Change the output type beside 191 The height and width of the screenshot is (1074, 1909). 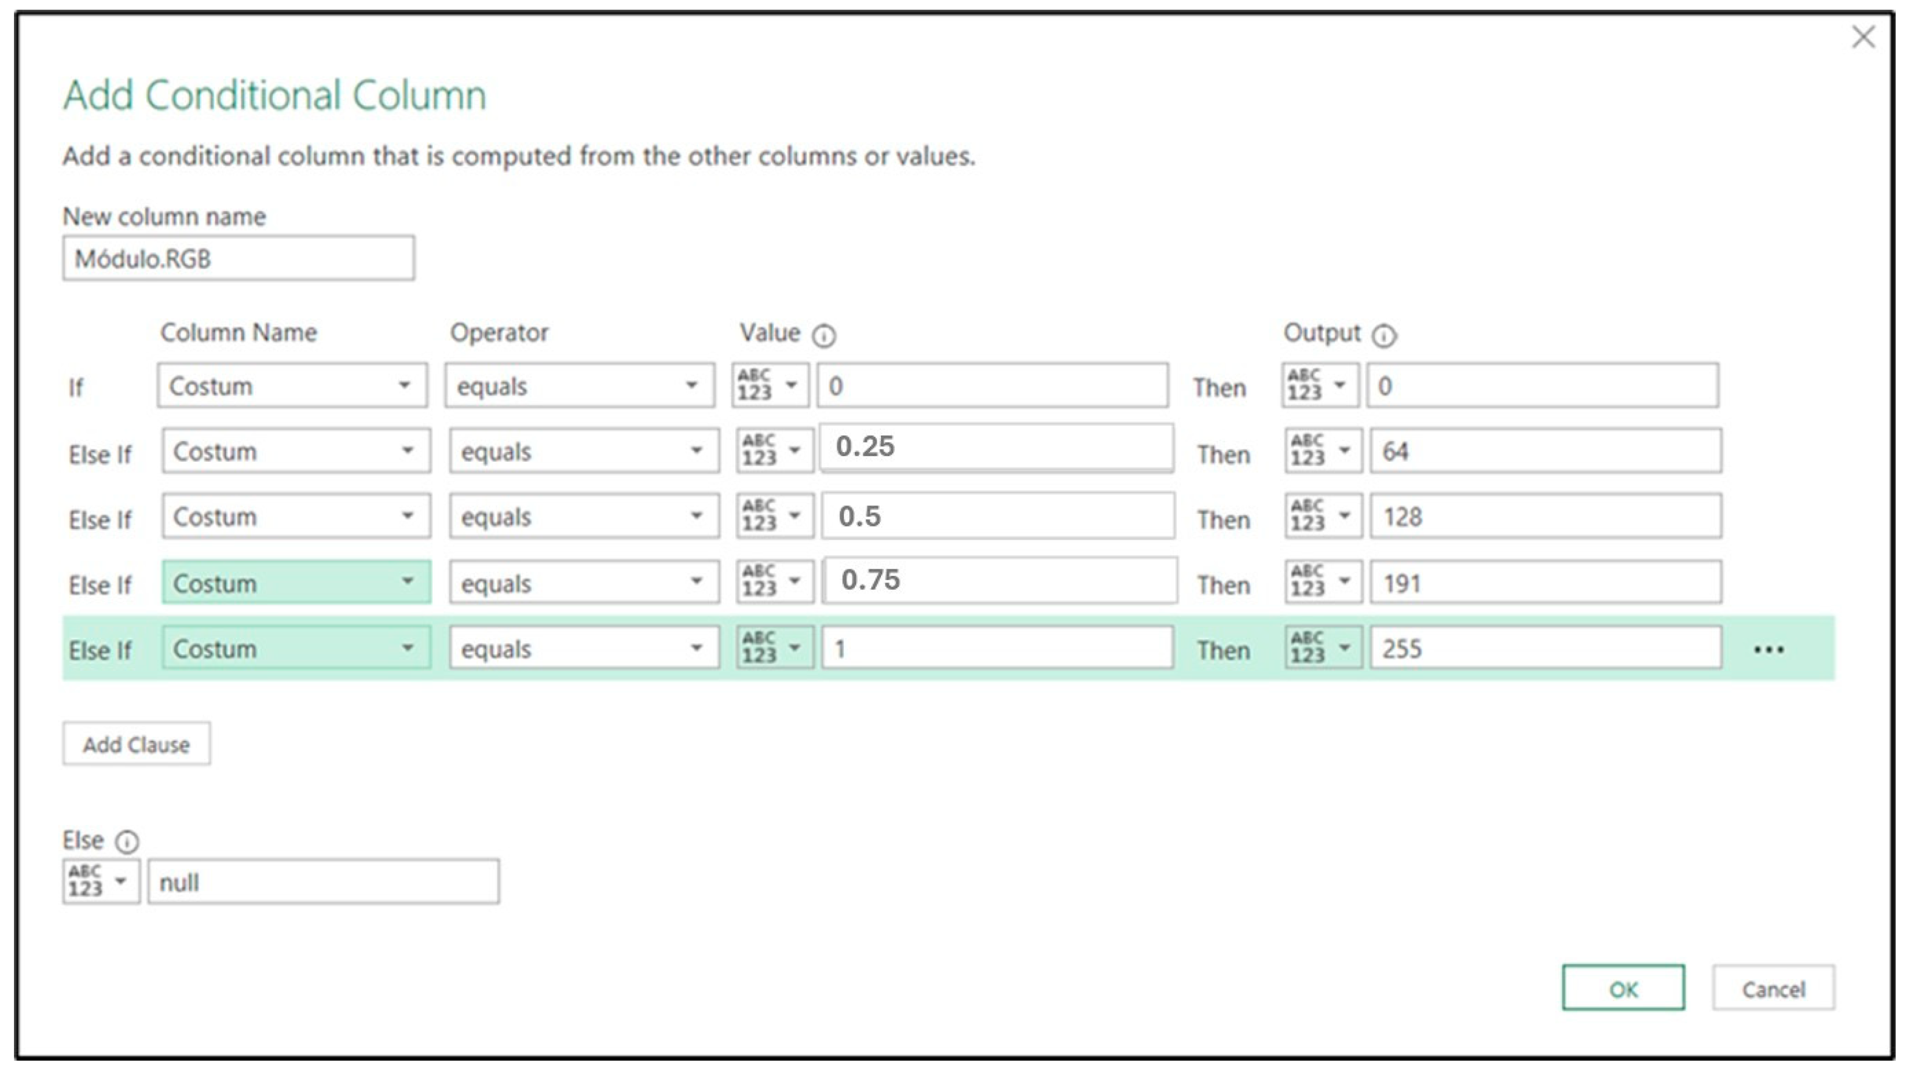click(1323, 582)
